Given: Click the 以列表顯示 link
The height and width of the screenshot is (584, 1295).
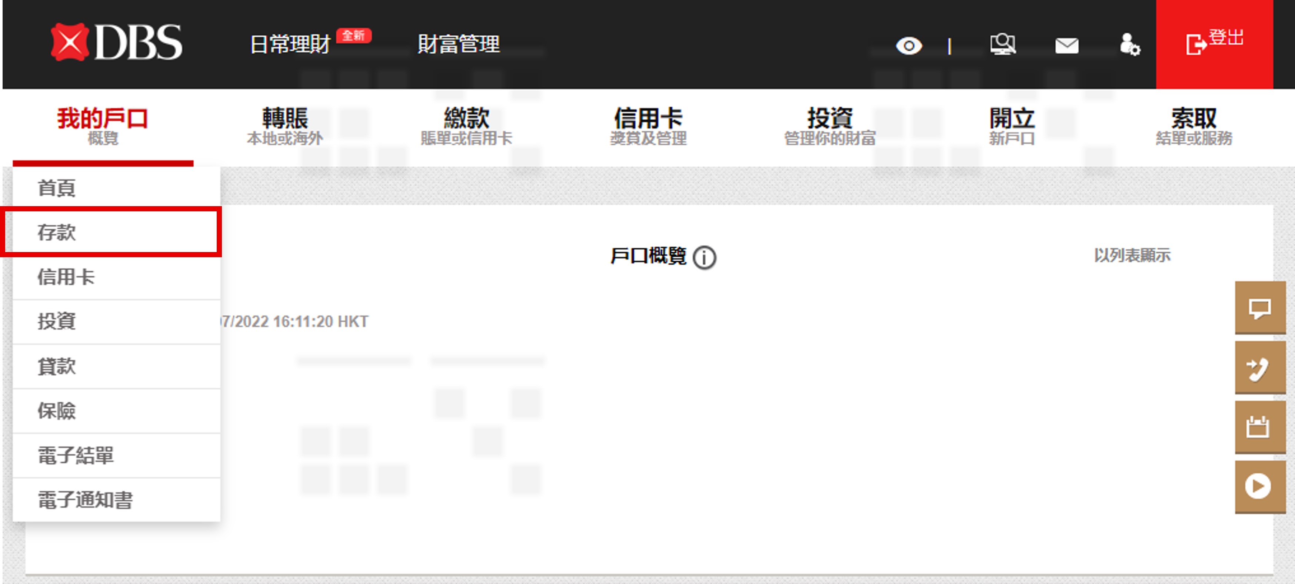Looking at the screenshot, I should [x=1132, y=255].
